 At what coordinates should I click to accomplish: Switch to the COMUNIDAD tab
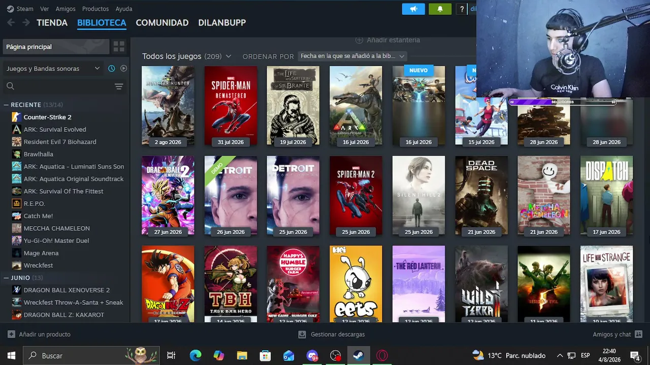point(162,23)
